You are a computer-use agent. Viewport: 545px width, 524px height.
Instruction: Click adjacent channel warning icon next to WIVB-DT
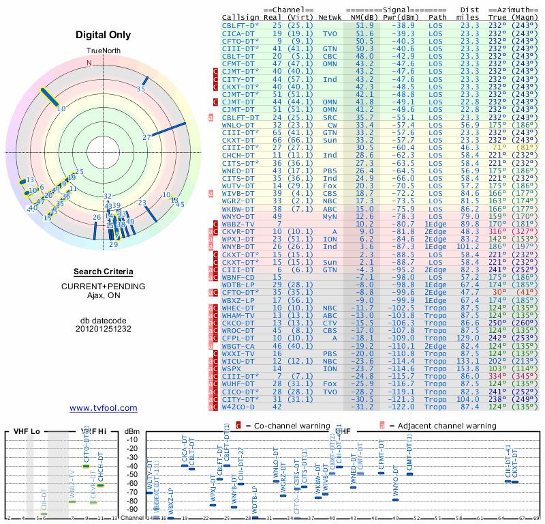211,194
